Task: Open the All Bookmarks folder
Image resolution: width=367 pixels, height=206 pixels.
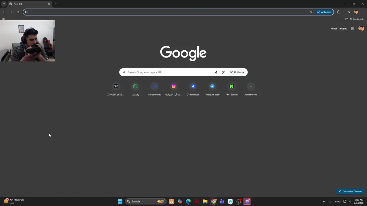Action: tap(355, 19)
